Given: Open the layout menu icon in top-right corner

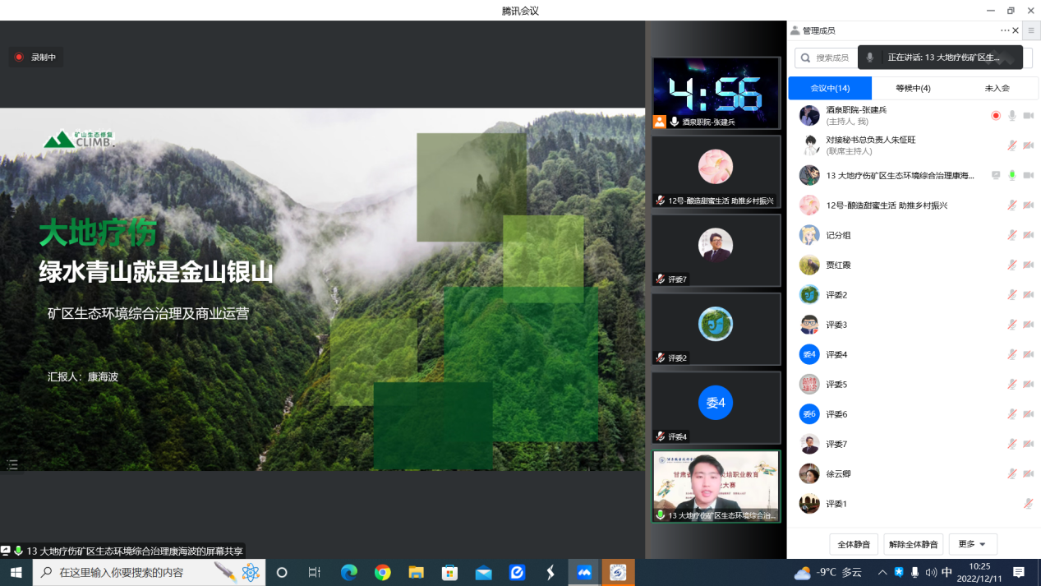Looking at the screenshot, I should tap(1031, 30).
